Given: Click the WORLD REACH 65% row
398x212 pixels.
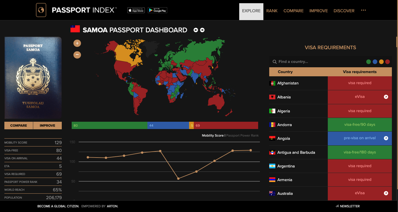Looking at the screenshot, I should pyautogui.click(x=33, y=190).
